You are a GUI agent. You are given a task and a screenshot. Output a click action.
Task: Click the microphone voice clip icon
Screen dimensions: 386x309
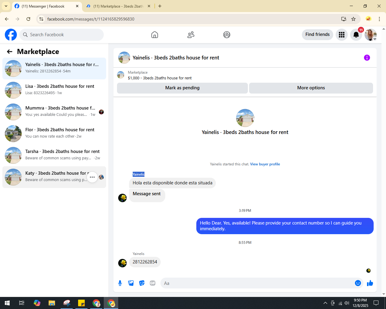click(120, 283)
